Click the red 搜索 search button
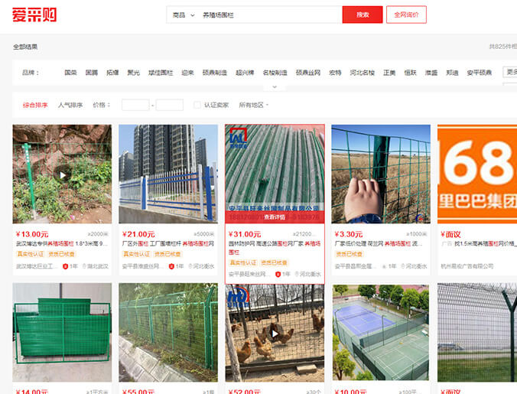This screenshot has height=394, width=517. (363, 15)
